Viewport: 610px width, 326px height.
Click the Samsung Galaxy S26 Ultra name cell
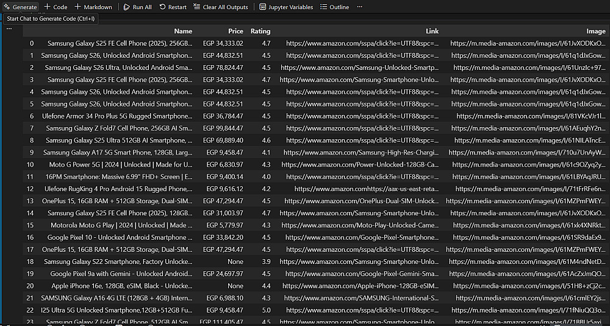[118, 68]
